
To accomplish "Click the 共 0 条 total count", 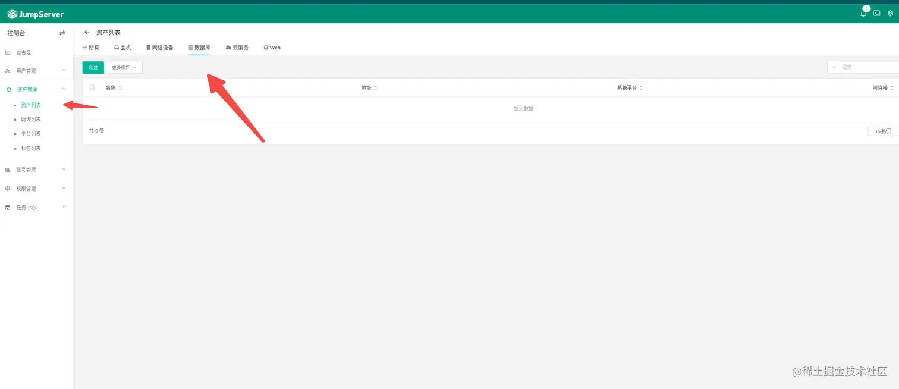I will pos(96,130).
